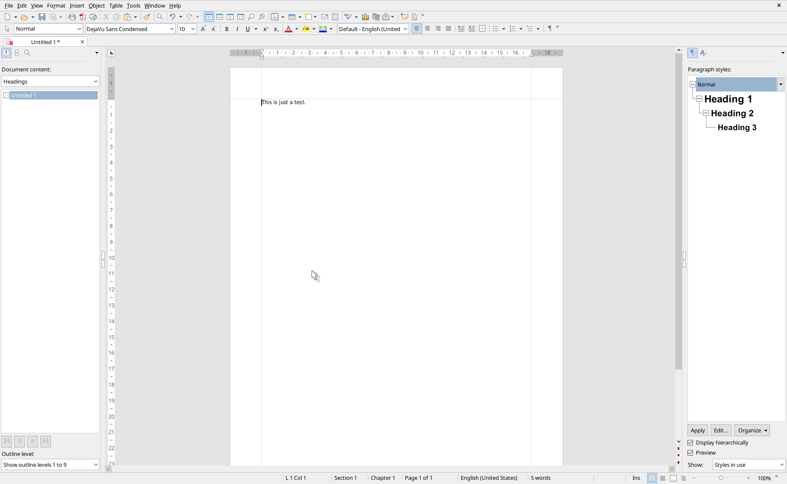The image size is (787, 484).
Task: Center-align the paragraph text
Action: [x=428, y=29]
